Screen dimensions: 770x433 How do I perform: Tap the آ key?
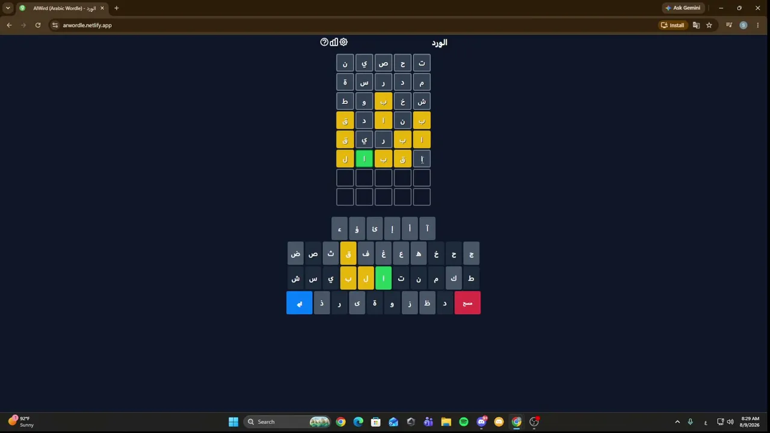427,229
